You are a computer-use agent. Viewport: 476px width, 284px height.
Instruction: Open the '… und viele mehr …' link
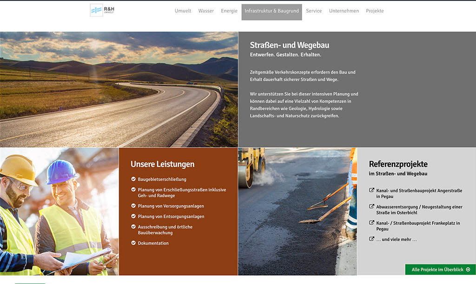click(397, 239)
